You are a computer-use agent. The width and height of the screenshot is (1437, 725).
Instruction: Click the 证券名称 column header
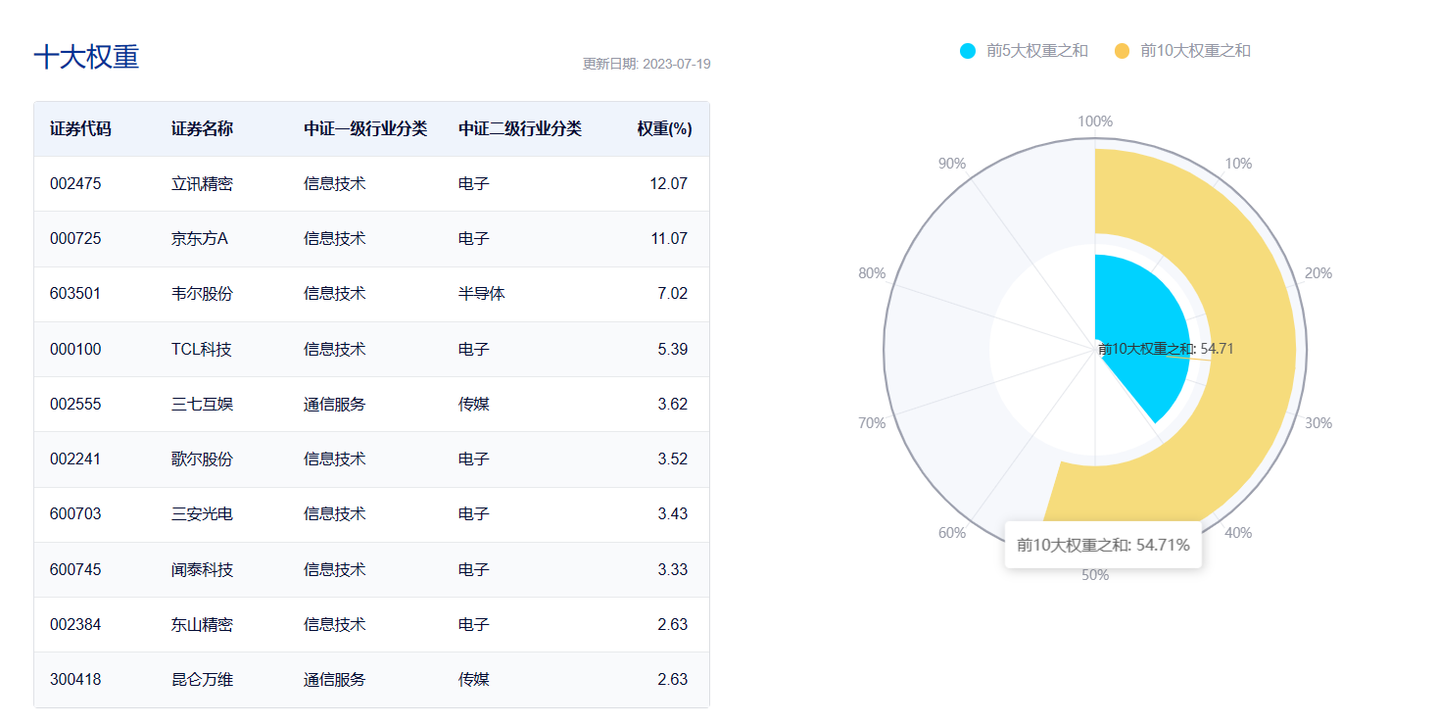pyautogui.click(x=202, y=129)
